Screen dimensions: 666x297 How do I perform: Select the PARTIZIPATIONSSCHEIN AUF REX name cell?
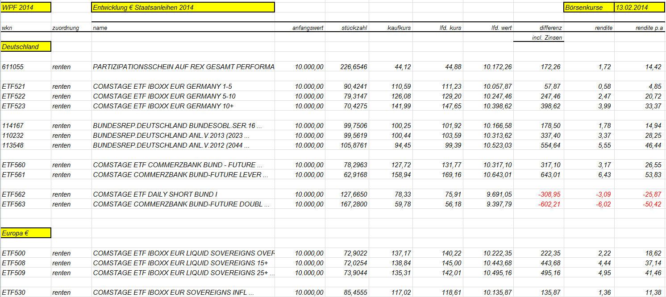(x=183, y=66)
